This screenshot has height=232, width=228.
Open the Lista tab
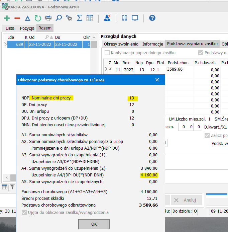coord(10,28)
